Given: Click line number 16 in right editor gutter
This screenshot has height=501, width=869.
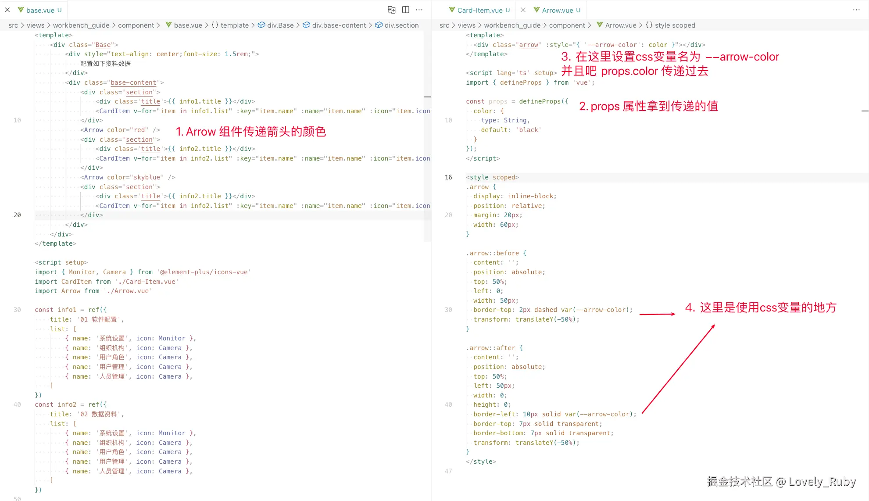Looking at the screenshot, I should click(x=448, y=177).
